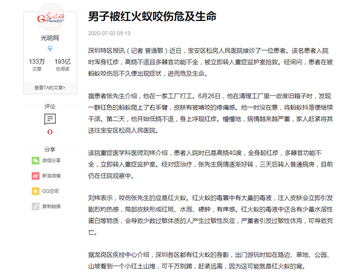Image resolution: width=343 pixels, height=274 pixels.
Task: Click the paragraph beginning 刘炜表示
Action: pyautogui.click(x=211, y=215)
